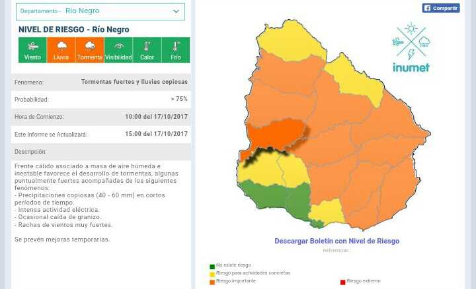The height and width of the screenshot is (289, 476).
Task: Click the orange 'Riesgo importante' legend swatch
Action: [212, 282]
